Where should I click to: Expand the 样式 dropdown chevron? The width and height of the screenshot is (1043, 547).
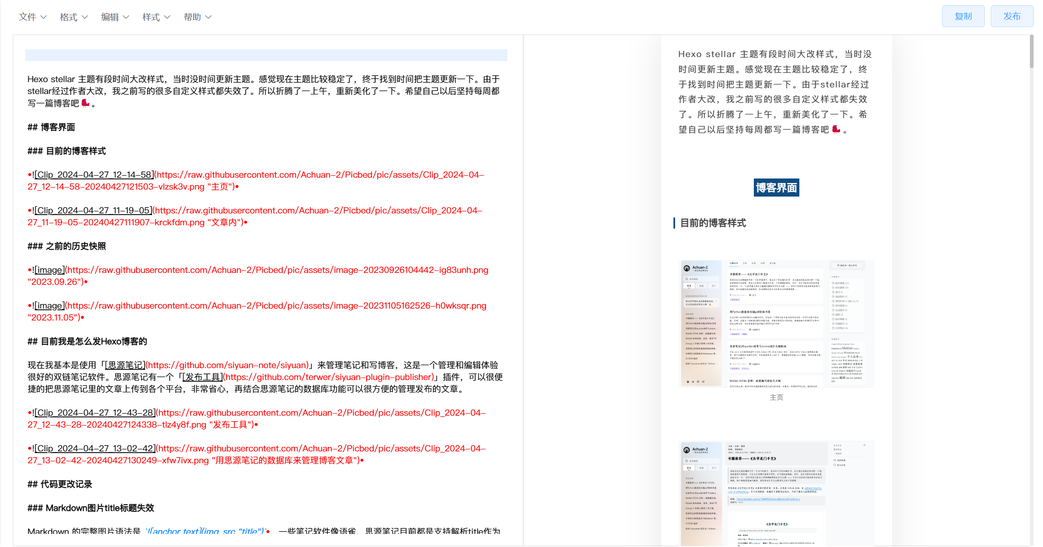coord(167,17)
